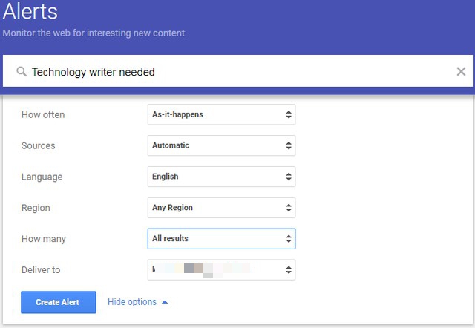
Task: Clear the search query with the X
Action: 461,72
